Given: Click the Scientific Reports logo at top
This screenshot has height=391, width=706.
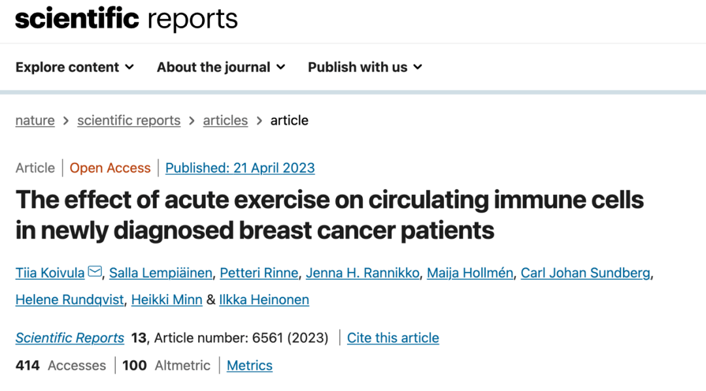Looking at the screenshot, I should 127,19.
